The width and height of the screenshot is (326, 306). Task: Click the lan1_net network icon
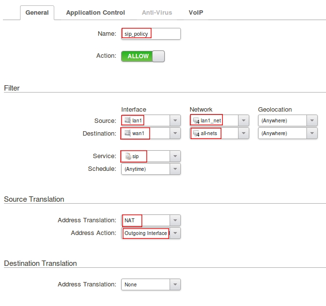click(x=196, y=120)
